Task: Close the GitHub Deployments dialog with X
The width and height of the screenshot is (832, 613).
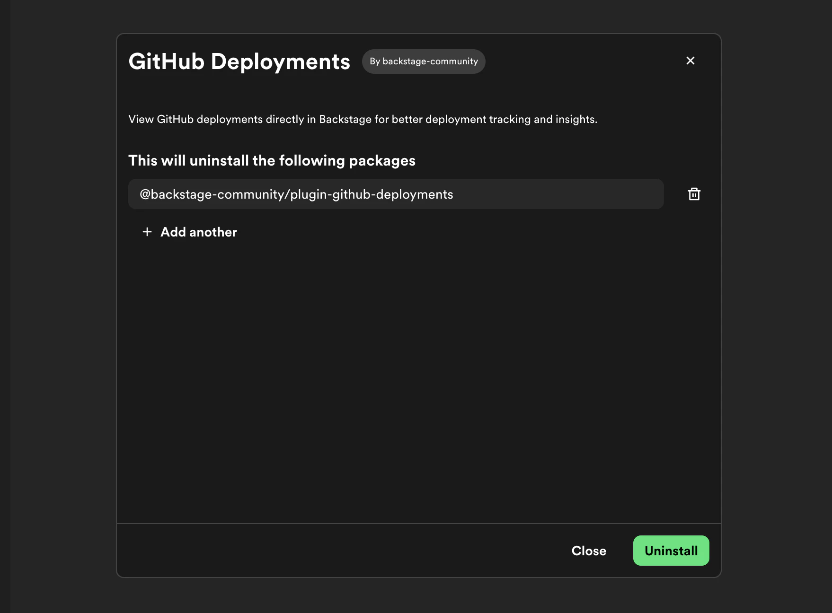Action: 690,61
